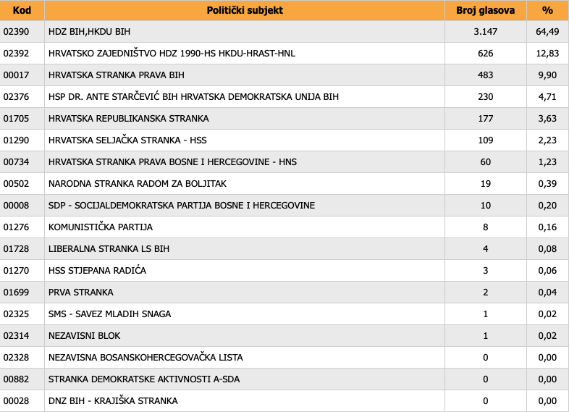Select NEZAVISNI BLOK
Viewport: 569px width, 412px height.
point(84,336)
